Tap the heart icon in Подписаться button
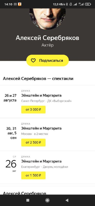This screenshot has height=206, width=95. pyautogui.click(x=33, y=61)
